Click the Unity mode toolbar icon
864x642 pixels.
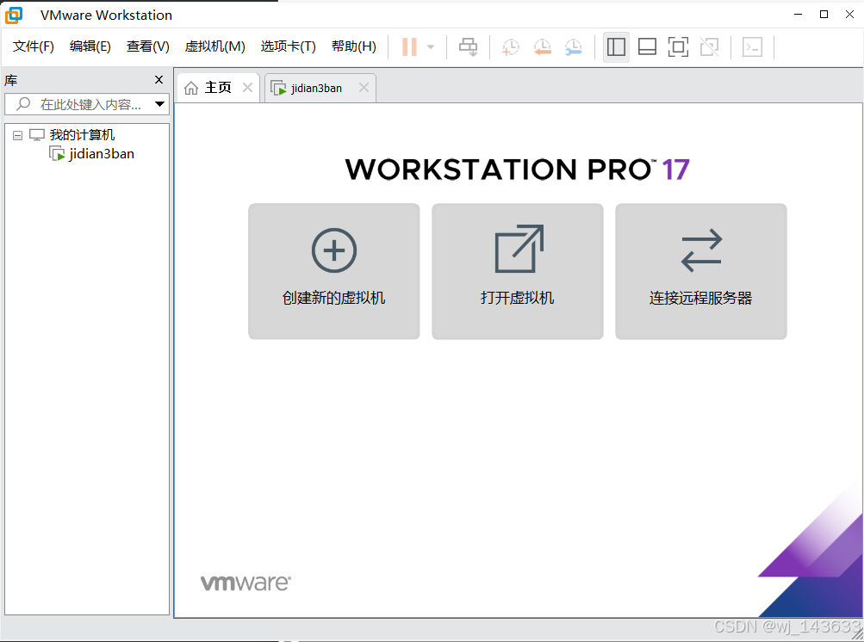(x=709, y=46)
